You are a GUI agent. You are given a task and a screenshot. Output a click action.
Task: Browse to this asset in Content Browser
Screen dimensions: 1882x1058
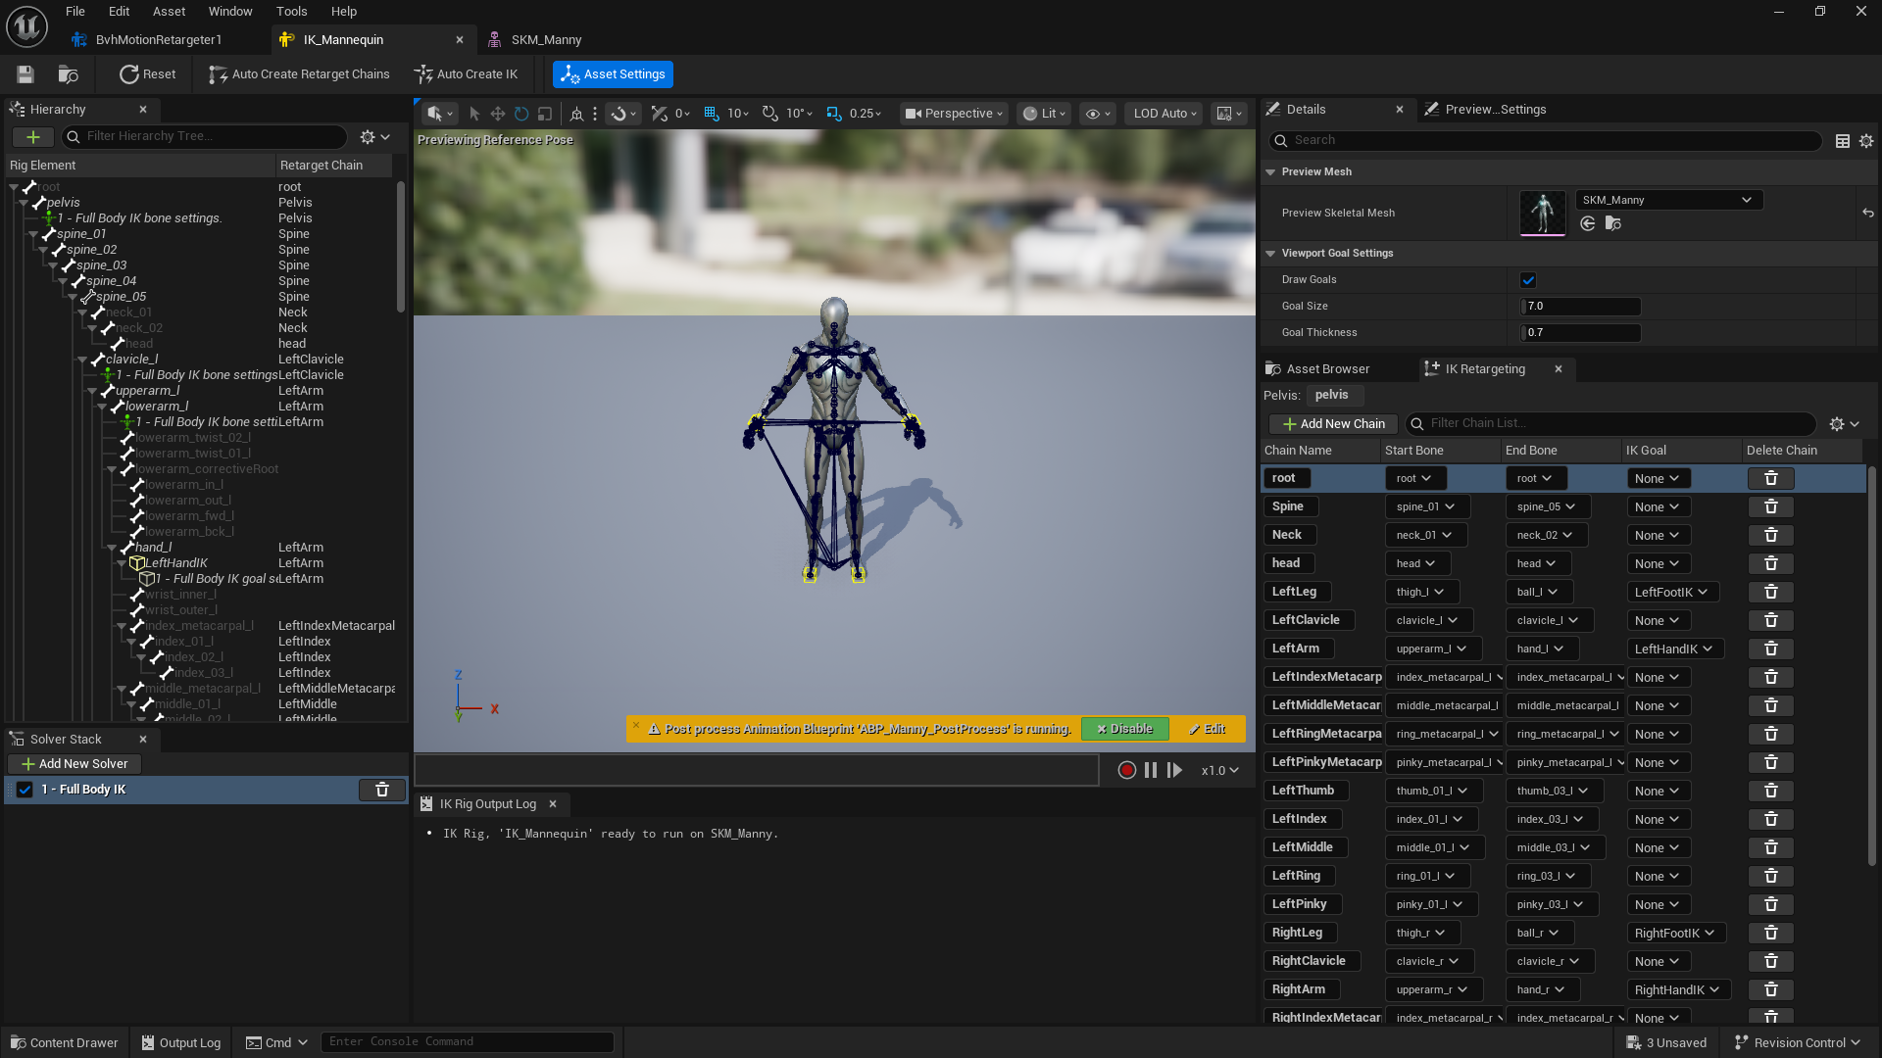pos(67,73)
